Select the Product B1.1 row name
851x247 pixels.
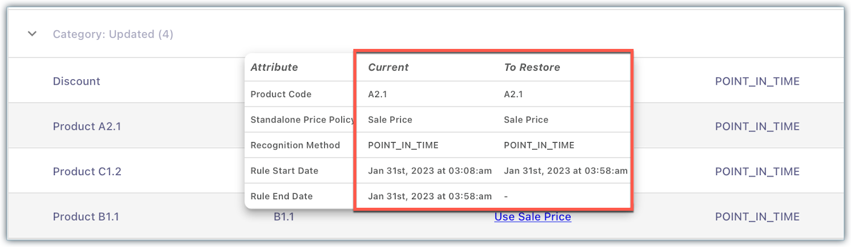click(x=86, y=217)
